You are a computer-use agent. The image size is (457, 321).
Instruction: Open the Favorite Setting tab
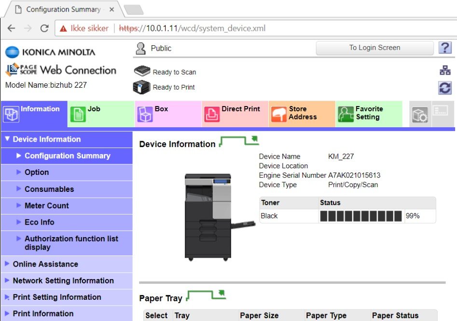click(369, 114)
